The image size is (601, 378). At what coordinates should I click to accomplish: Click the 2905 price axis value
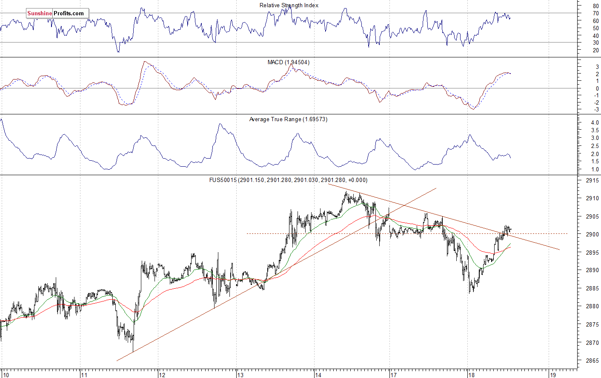tap(592, 216)
